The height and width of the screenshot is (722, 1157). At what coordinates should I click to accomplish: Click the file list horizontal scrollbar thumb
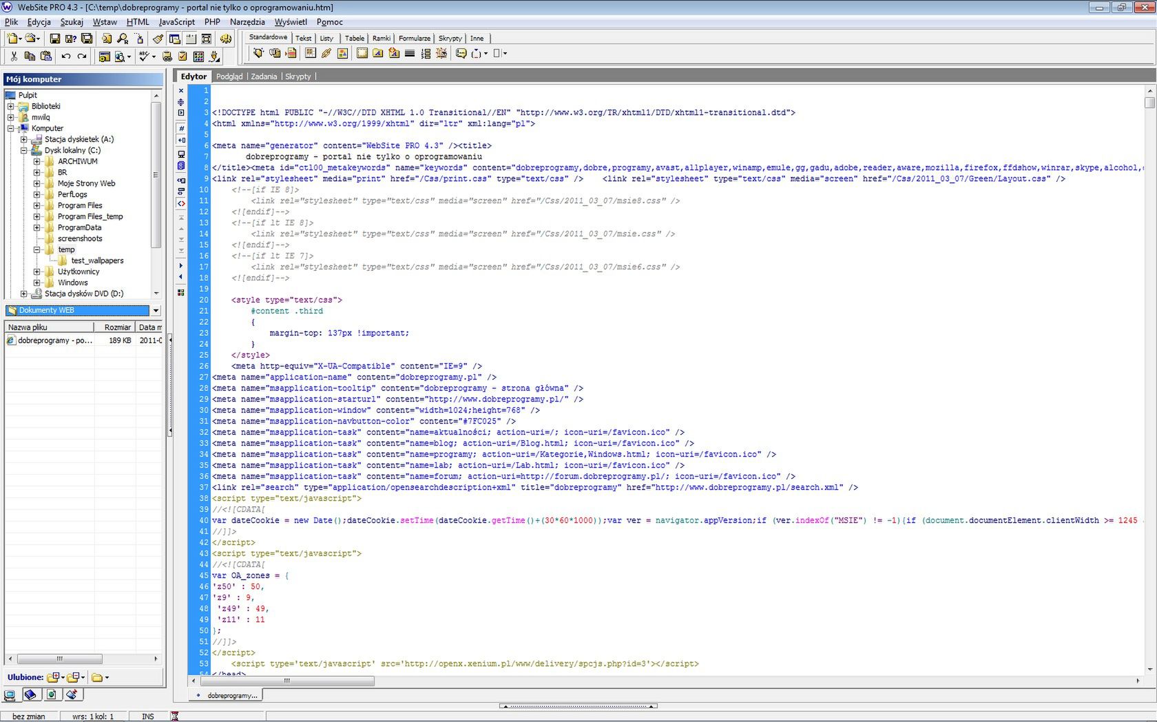point(60,659)
